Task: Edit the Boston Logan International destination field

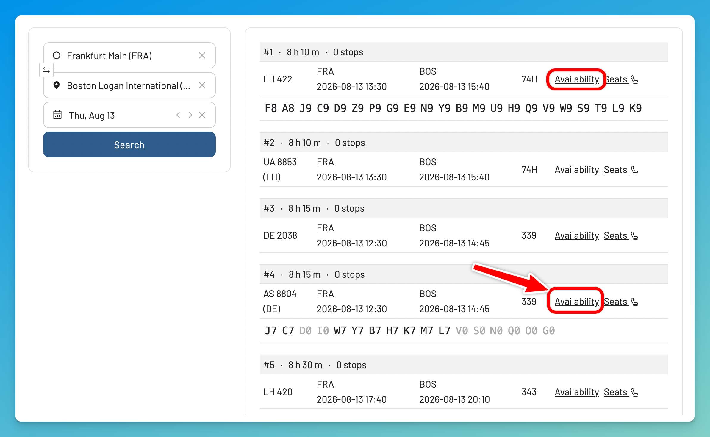Action: [129, 85]
